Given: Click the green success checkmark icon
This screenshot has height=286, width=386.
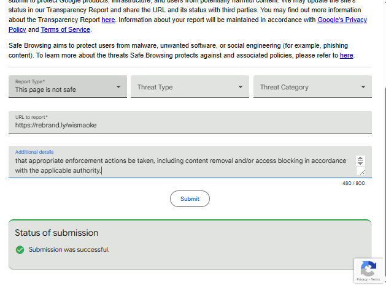Looking at the screenshot, I should 20,250.
